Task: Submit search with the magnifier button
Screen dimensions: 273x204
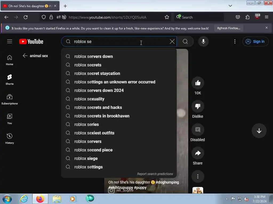Action: click(185, 41)
